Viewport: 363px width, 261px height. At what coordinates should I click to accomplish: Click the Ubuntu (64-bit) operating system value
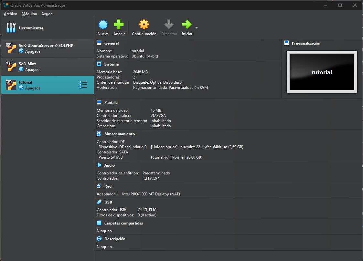[145, 56]
